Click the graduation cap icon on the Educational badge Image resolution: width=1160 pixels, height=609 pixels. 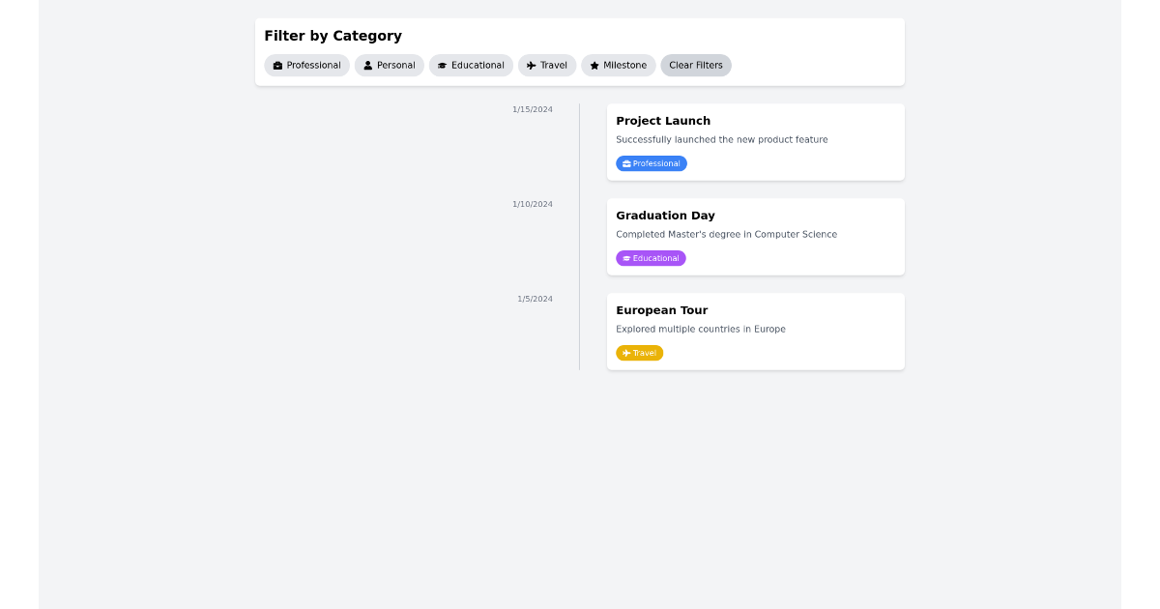[625, 258]
